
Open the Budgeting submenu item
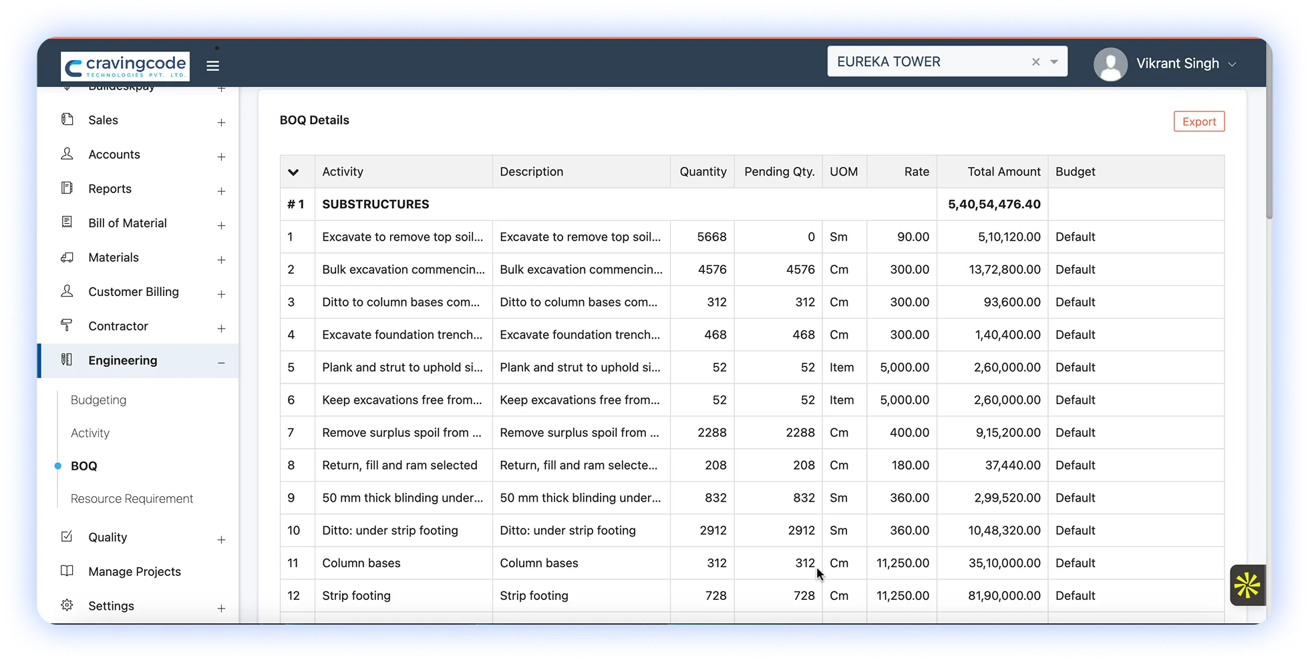[98, 399]
